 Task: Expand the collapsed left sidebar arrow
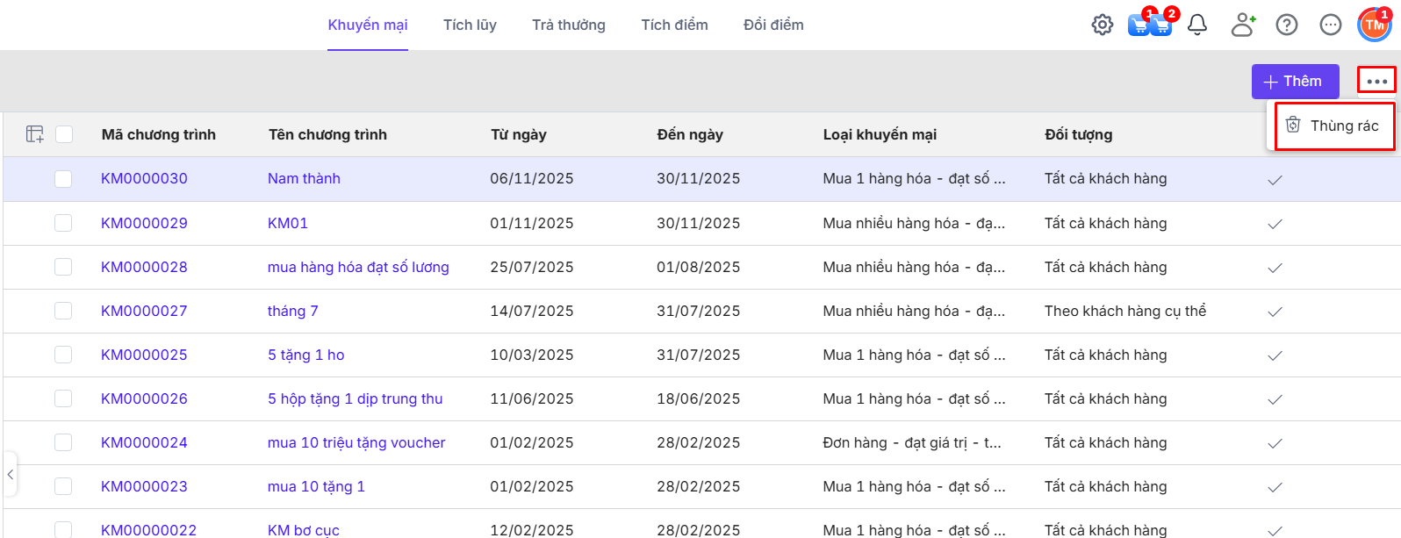click(x=10, y=475)
